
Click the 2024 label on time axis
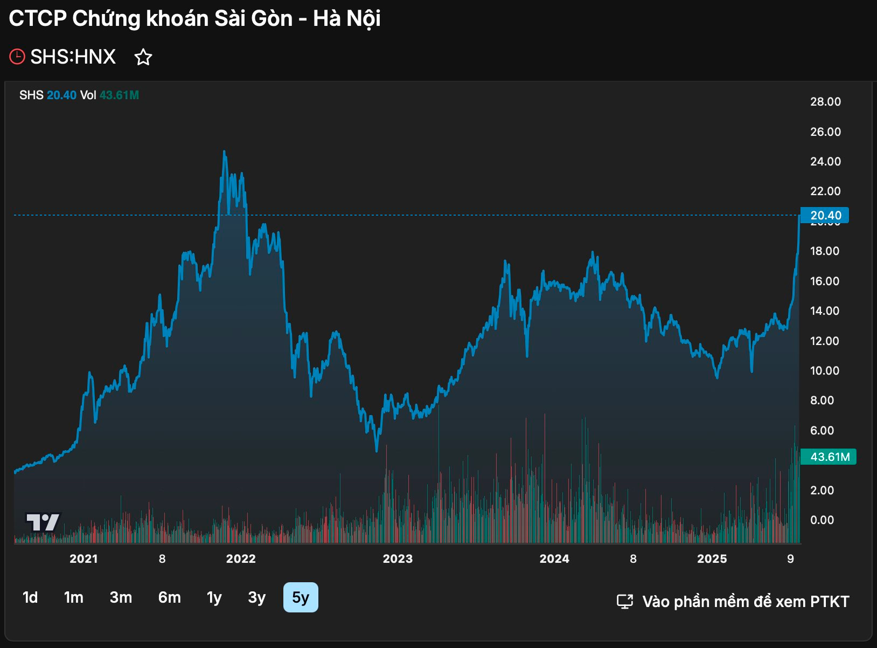[x=554, y=559]
